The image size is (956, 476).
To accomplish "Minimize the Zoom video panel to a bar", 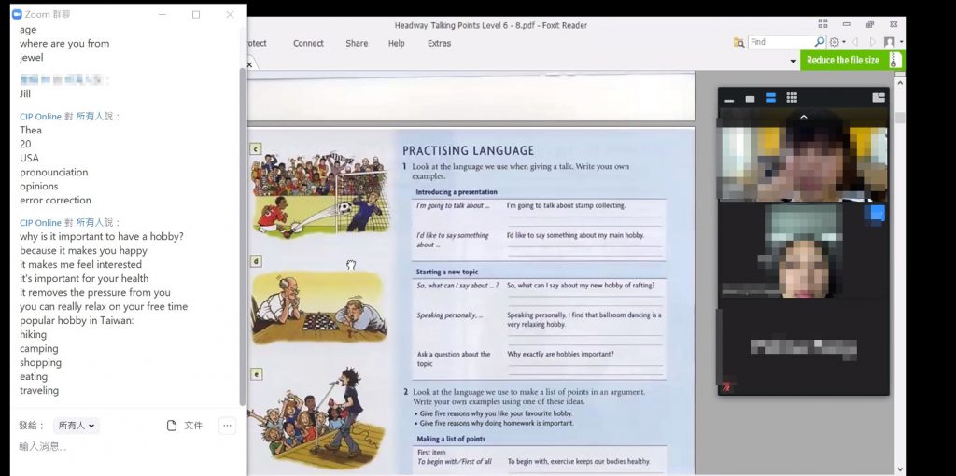I will click(729, 99).
